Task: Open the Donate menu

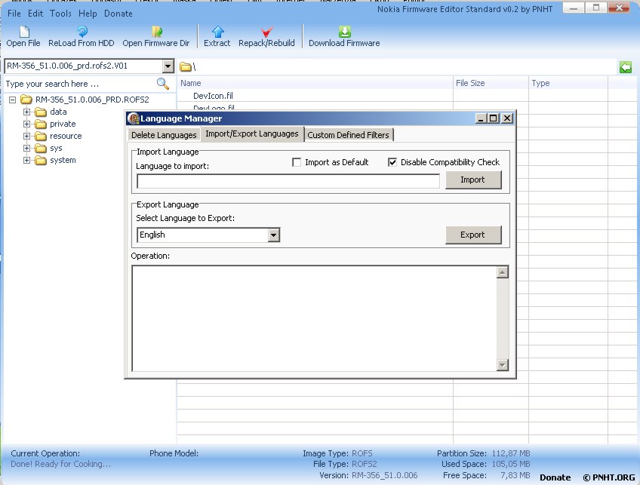Action: (118, 14)
